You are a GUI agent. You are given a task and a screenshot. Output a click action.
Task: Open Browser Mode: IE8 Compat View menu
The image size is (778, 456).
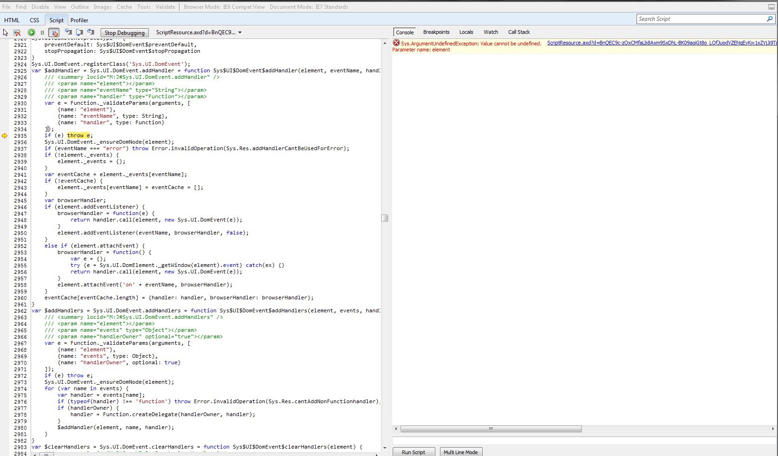pyautogui.click(x=224, y=7)
